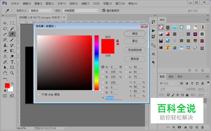
Task: Select the Clone Stamp tool
Action: [x=5, y=45]
